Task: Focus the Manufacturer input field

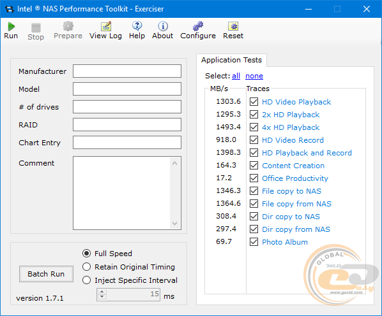Action: pos(127,71)
